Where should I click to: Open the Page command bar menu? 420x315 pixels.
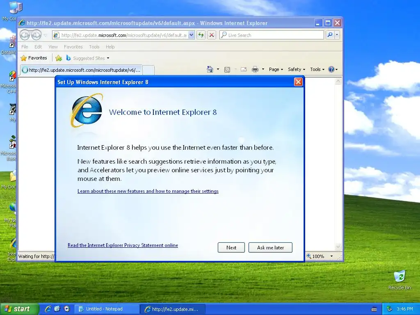click(276, 69)
